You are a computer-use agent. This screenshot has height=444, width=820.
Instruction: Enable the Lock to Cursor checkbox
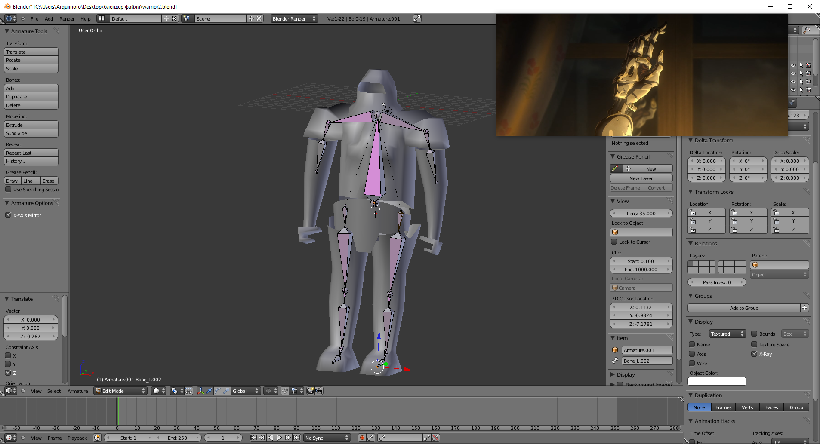(614, 242)
